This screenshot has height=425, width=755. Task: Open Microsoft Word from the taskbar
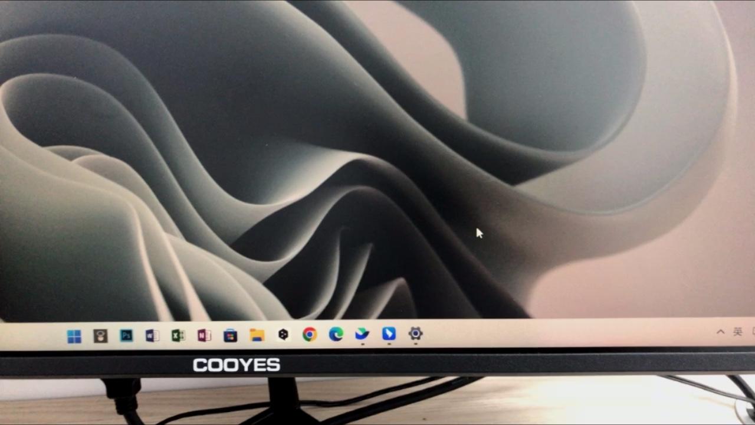(x=152, y=336)
